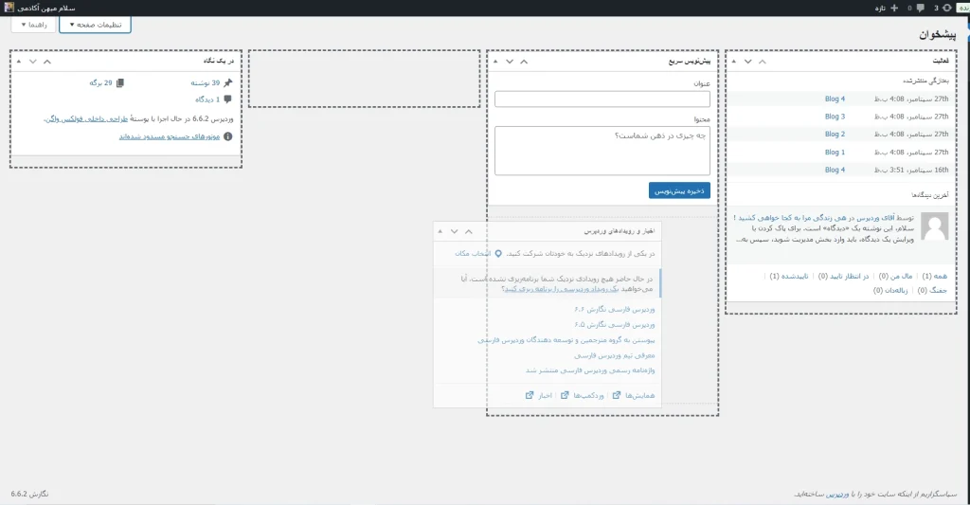The image size is (970, 505).
Task: Open the Screen Options dropdown tab
Action: (96, 24)
